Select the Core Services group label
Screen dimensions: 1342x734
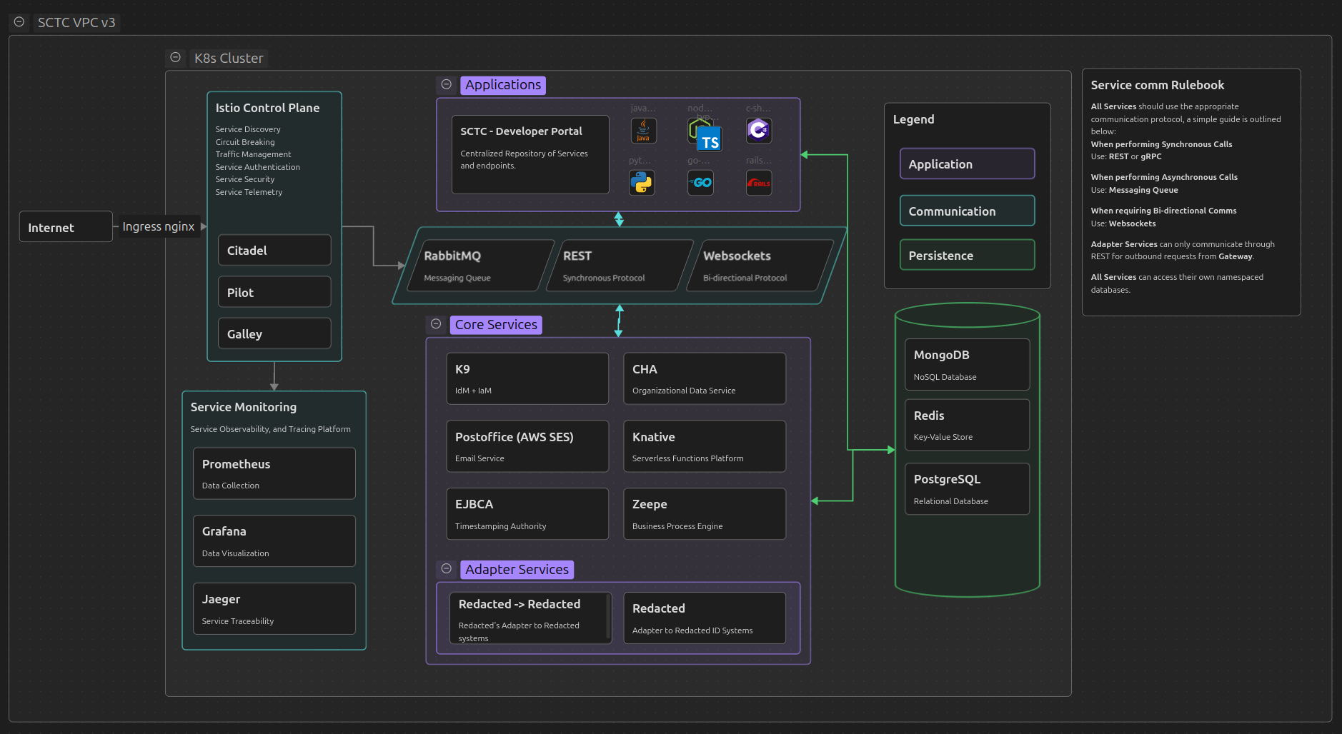496,325
